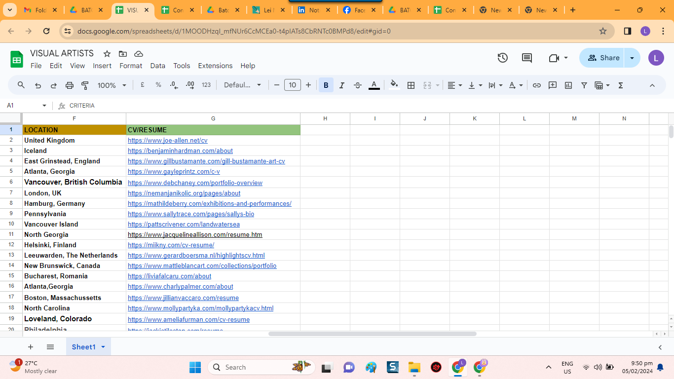Star the VISUAL ARTISTS document
This screenshot has width=674, height=379.
tap(107, 53)
